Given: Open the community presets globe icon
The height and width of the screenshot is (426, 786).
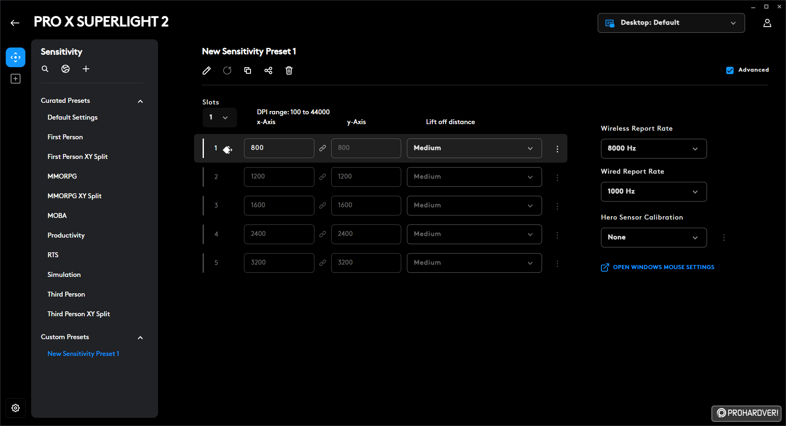Looking at the screenshot, I should click(65, 69).
